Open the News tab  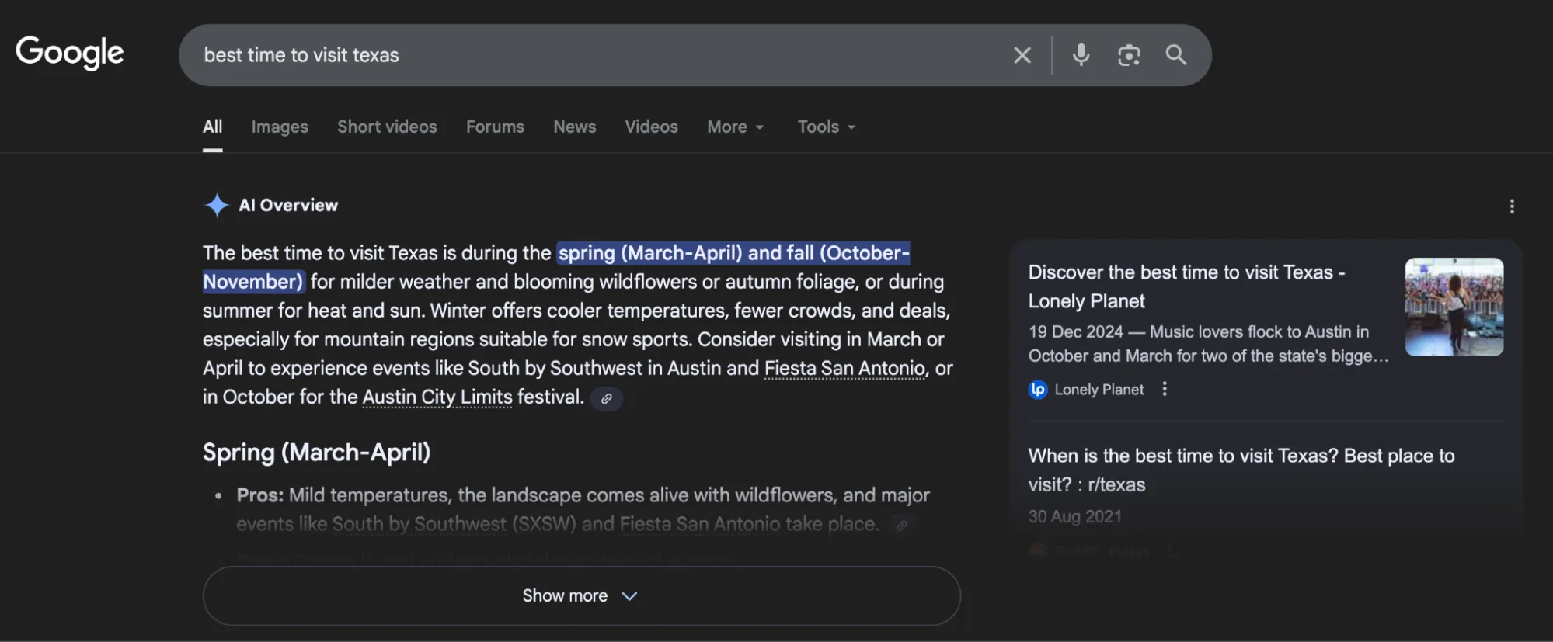[x=575, y=127]
